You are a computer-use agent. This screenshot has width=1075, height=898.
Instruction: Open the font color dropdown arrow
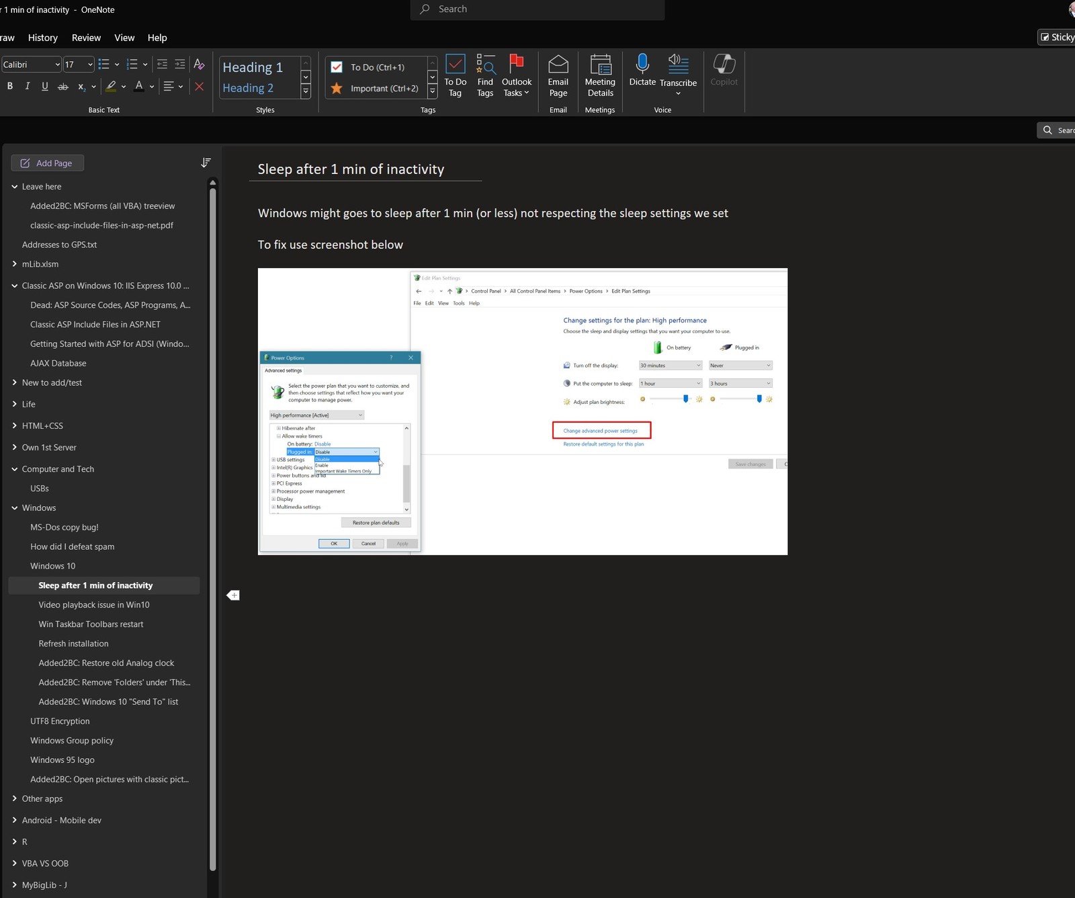(x=152, y=86)
